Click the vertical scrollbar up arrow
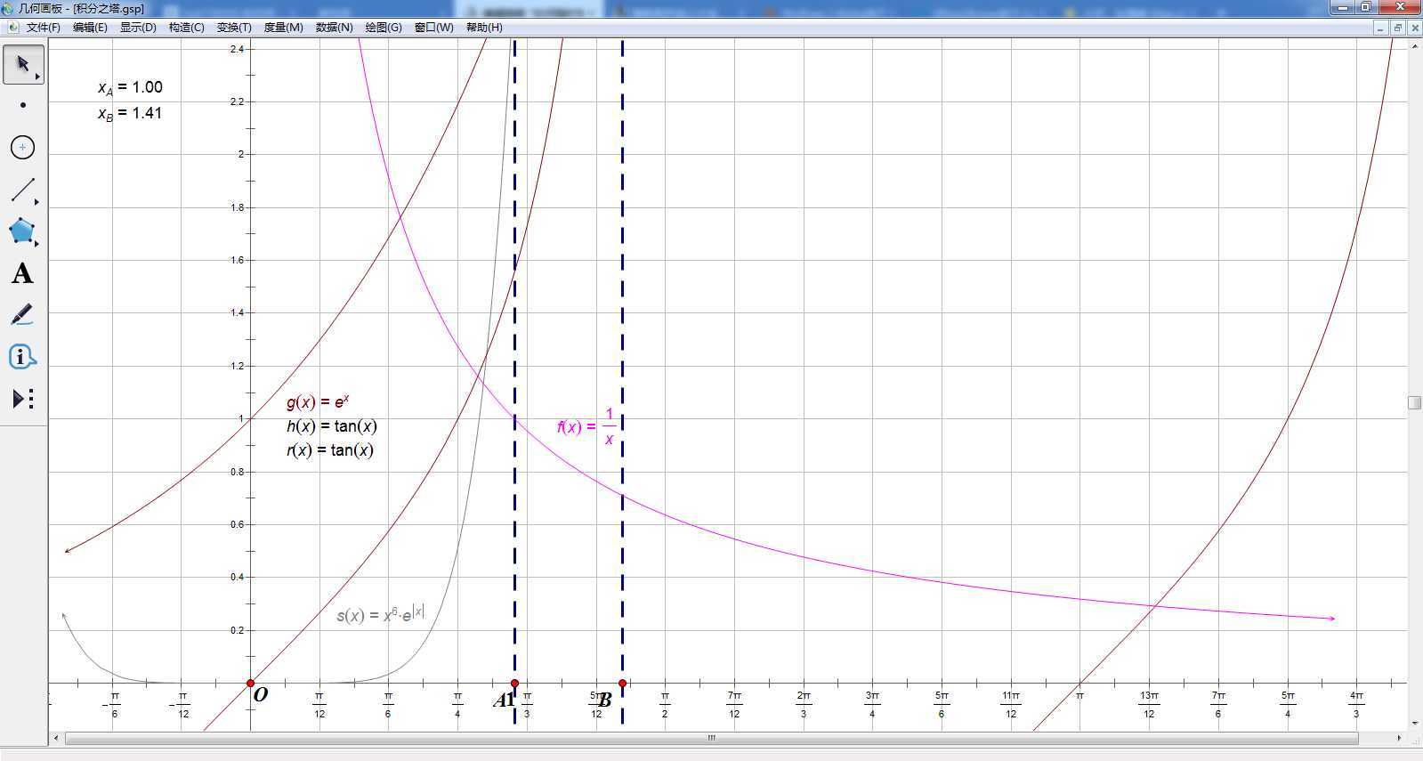The height and width of the screenshot is (761, 1423). (1415, 45)
